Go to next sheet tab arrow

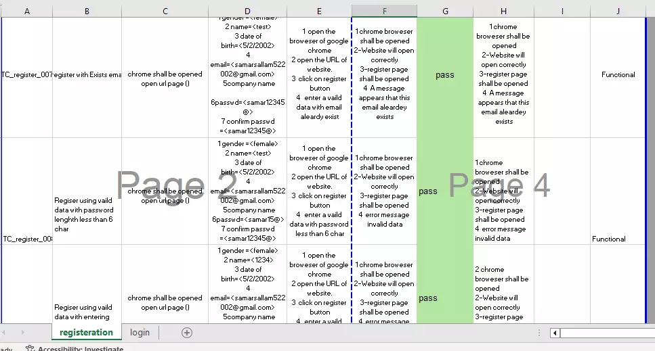(x=22, y=333)
